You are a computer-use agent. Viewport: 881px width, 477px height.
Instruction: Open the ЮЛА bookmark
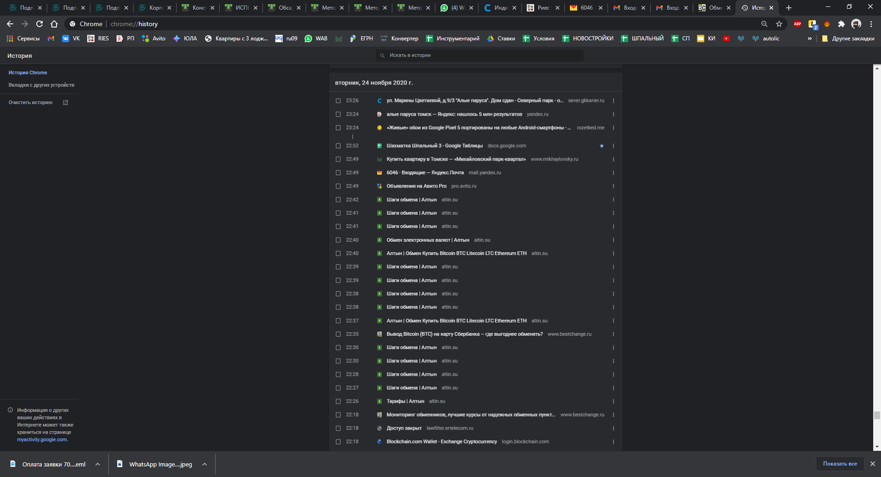click(185, 39)
